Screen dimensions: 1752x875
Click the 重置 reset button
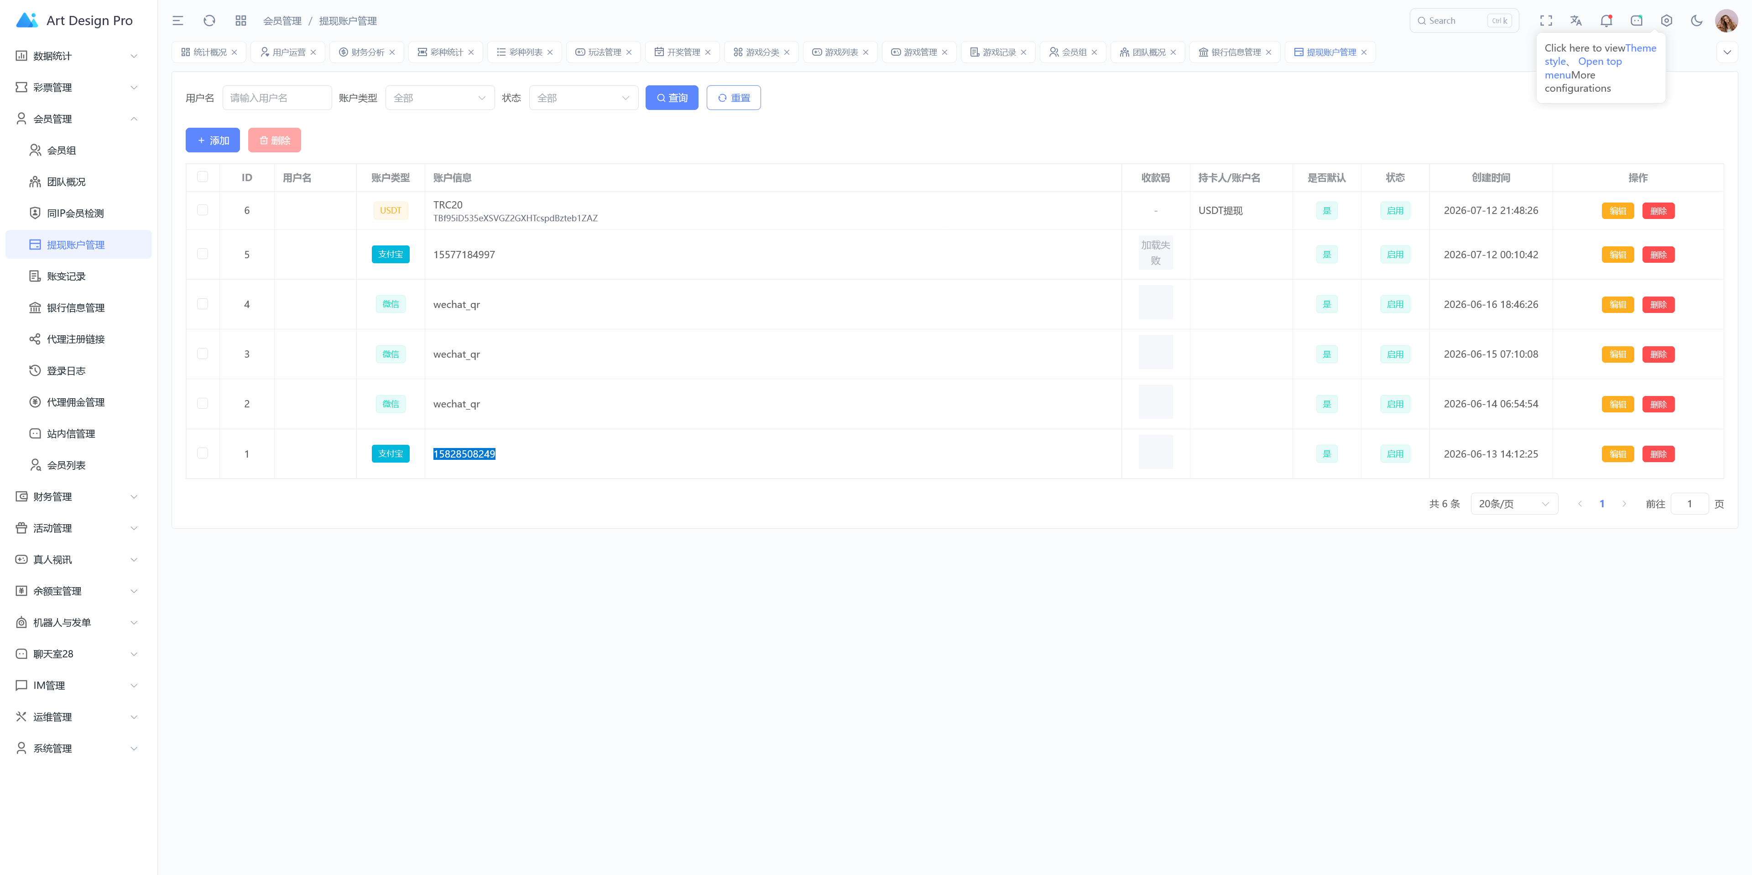point(734,98)
